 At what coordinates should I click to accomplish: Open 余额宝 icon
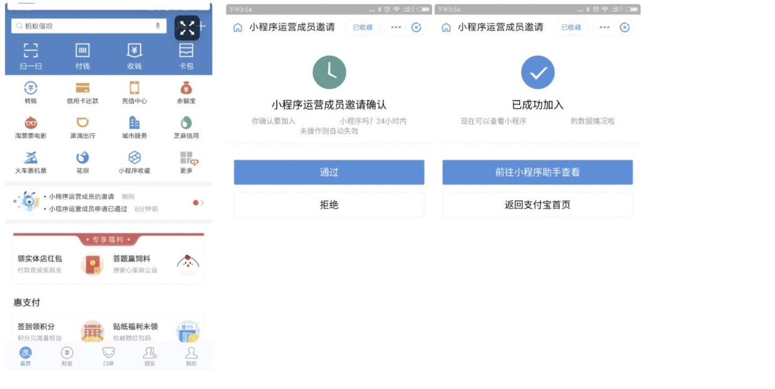point(186,88)
